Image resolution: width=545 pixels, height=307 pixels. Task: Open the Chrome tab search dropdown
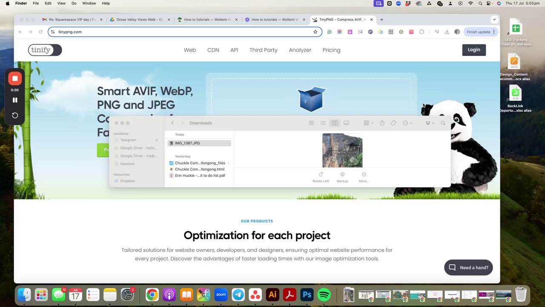click(x=494, y=20)
